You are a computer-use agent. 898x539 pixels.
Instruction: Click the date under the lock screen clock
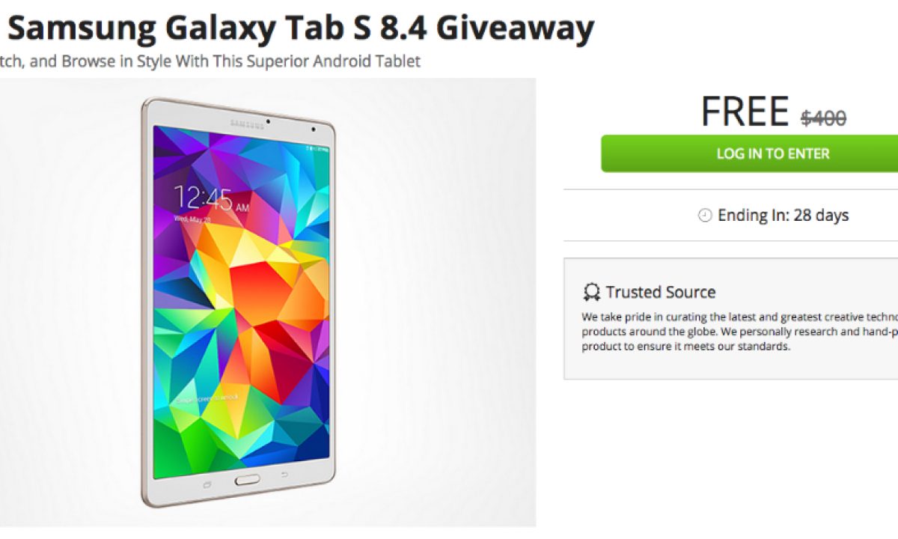point(194,220)
